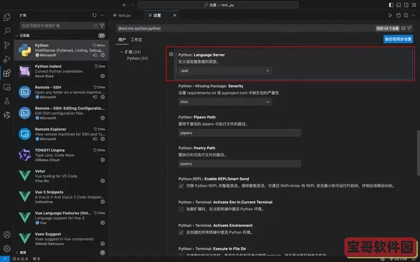Open manage gear for TONGYI Lingma
The width and height of the screenshot is (420, 262).
(x=102, y=160)
